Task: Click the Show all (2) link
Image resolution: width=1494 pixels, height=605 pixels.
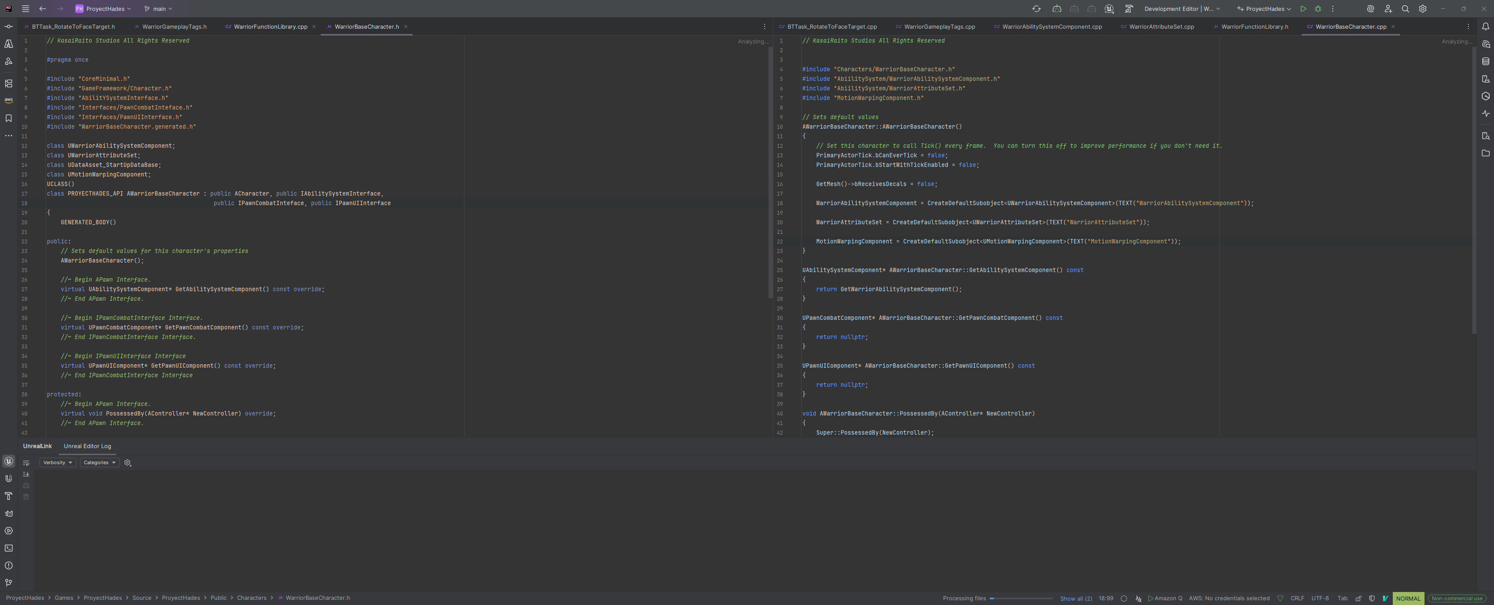Action: [1075, 598]
